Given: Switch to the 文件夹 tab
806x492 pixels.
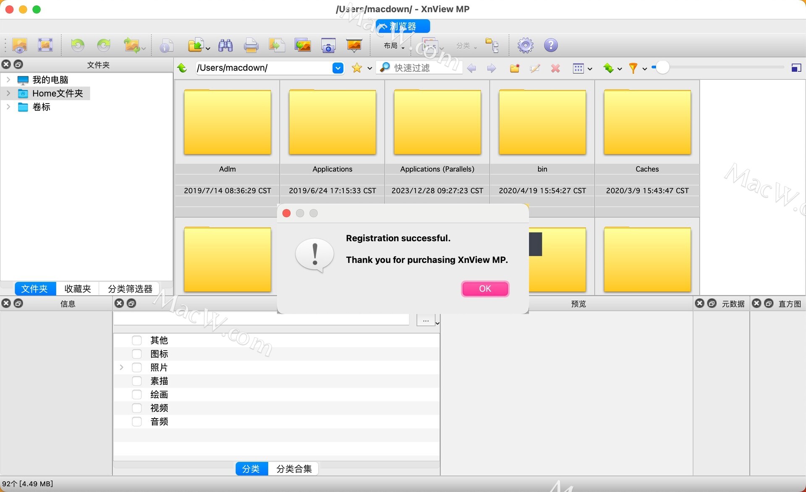Looking at the screenshot, I should [35, 289].
